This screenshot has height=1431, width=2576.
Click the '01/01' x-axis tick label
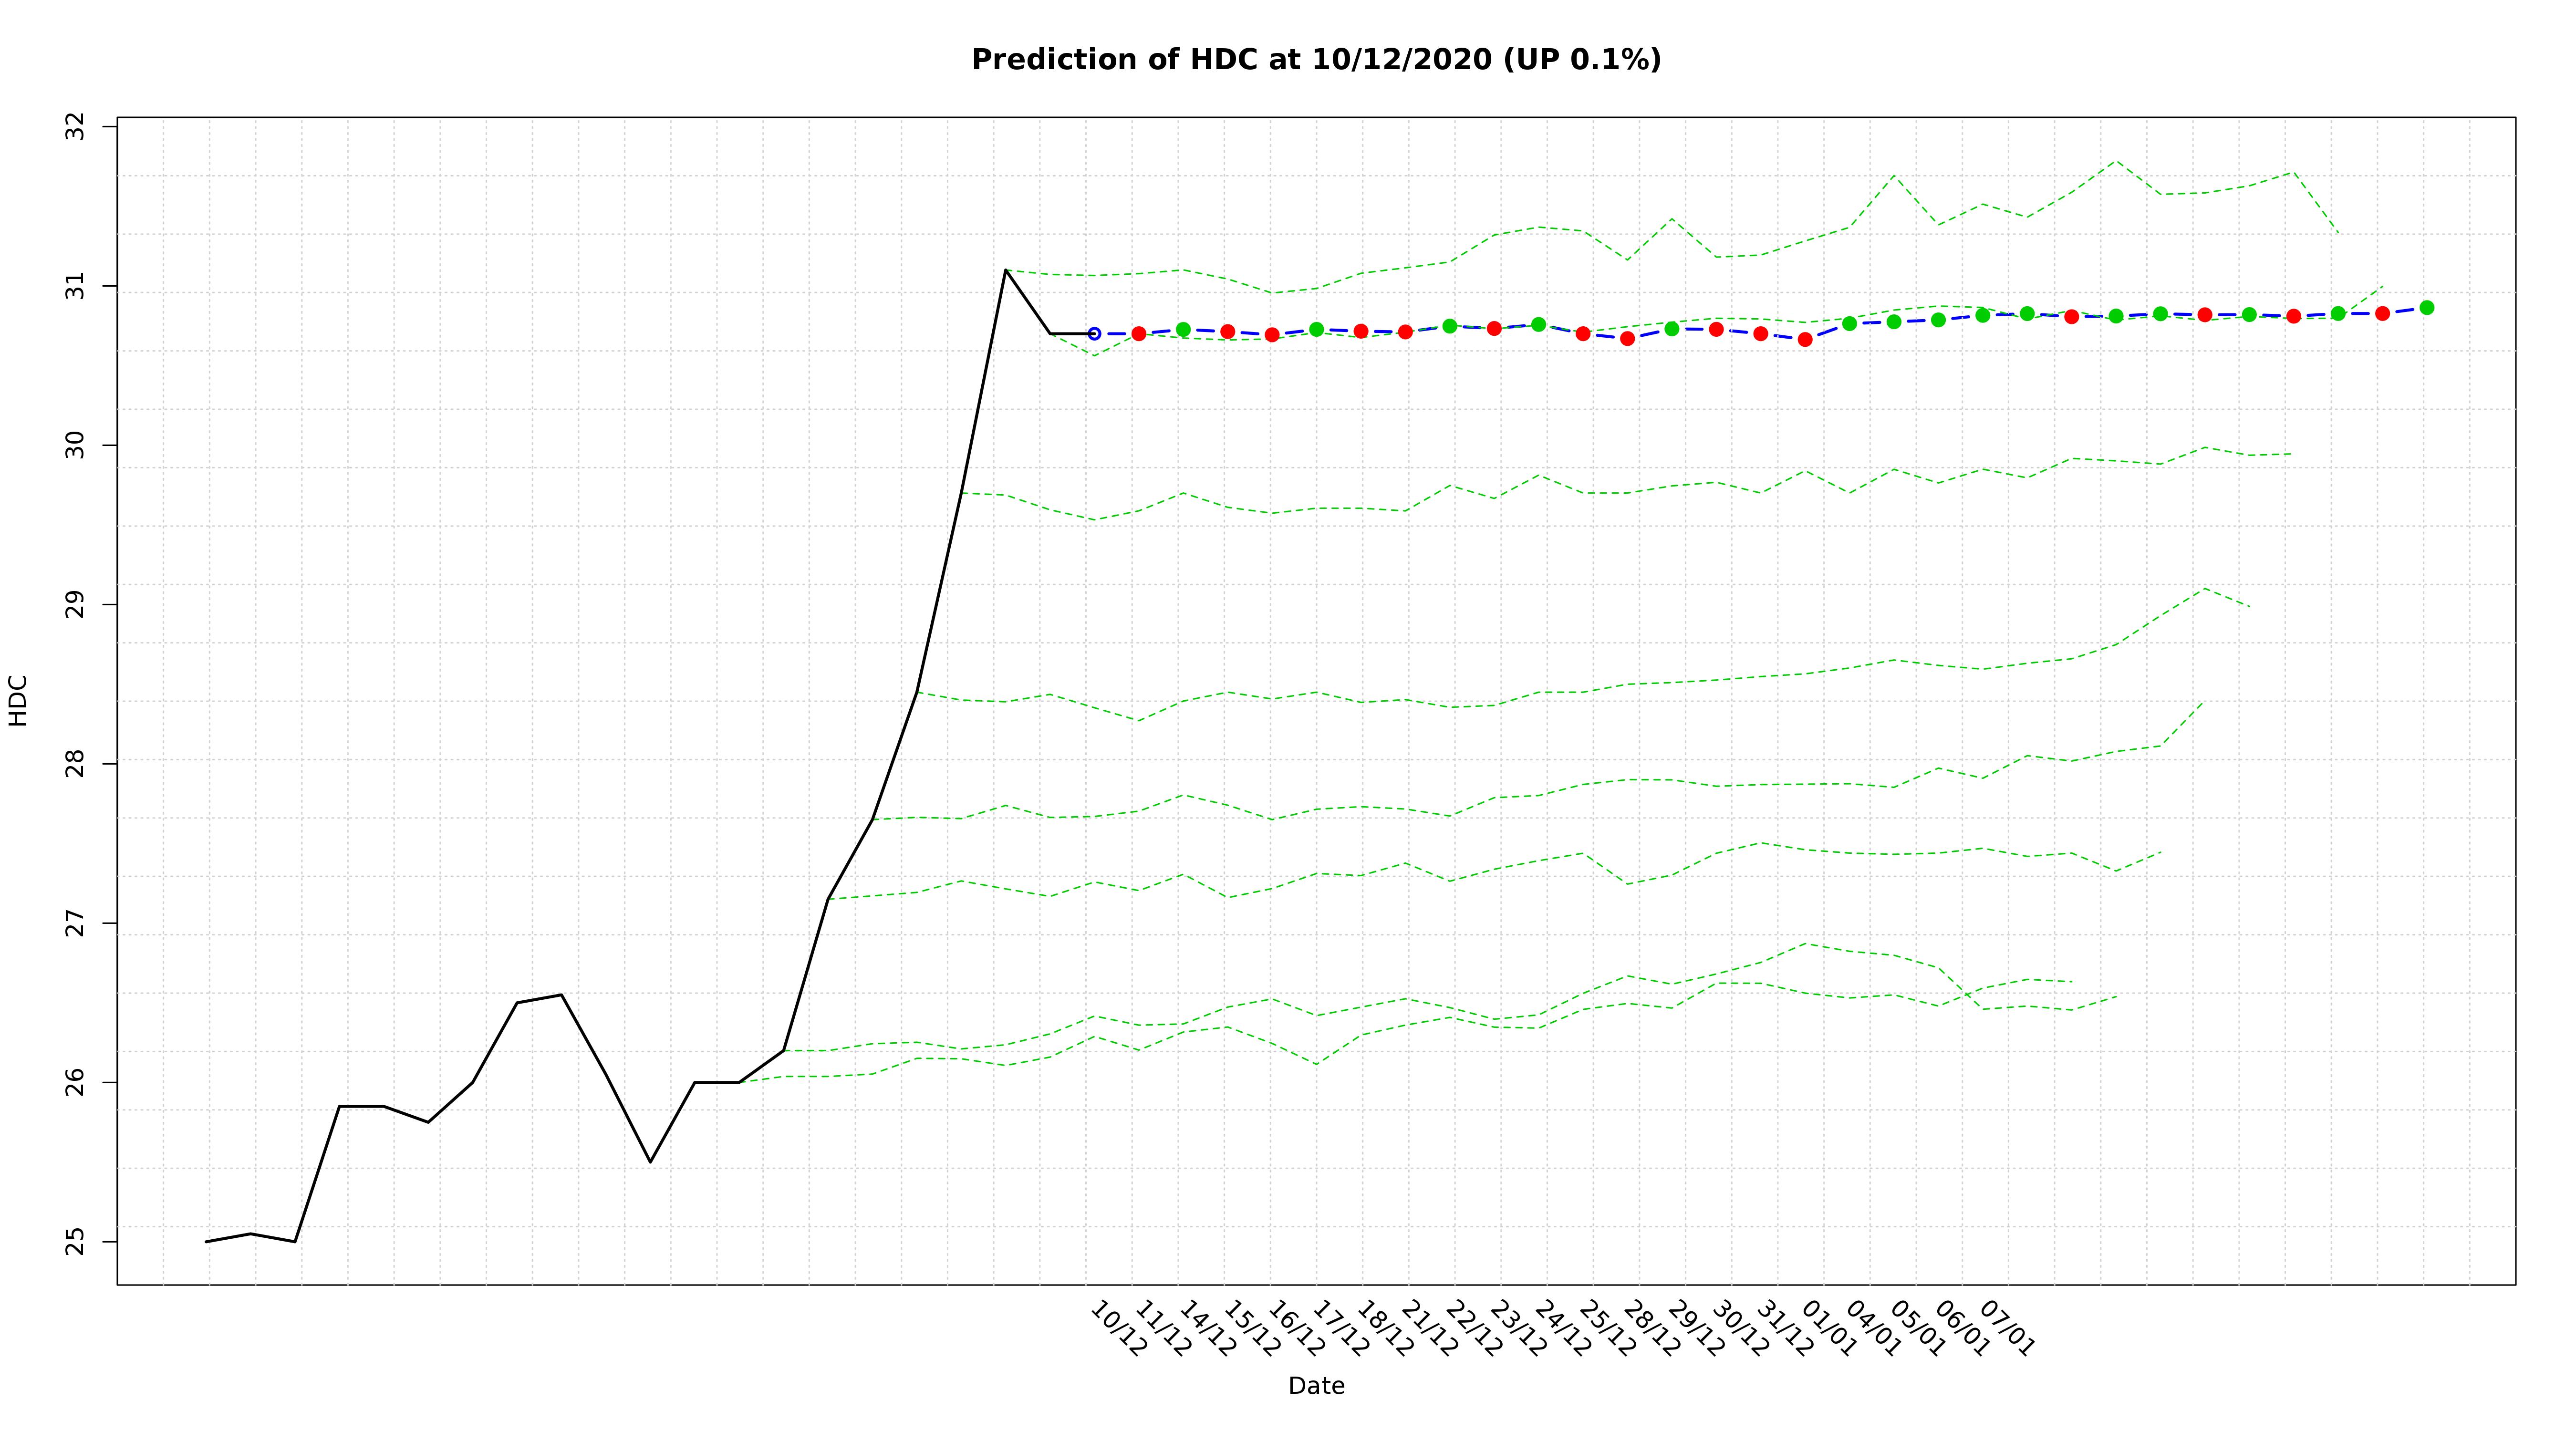click(x=1829, y=1328)
